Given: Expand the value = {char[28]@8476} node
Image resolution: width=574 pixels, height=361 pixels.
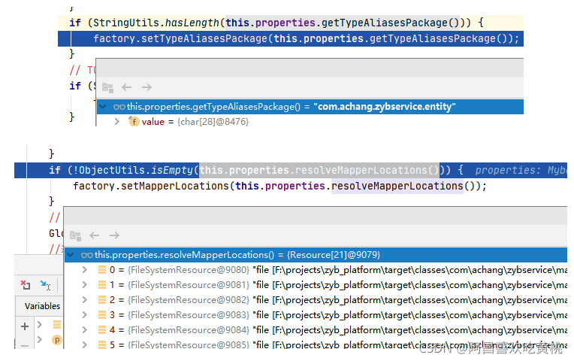Looking at the screenshot, I should click(x=116, y=121).
